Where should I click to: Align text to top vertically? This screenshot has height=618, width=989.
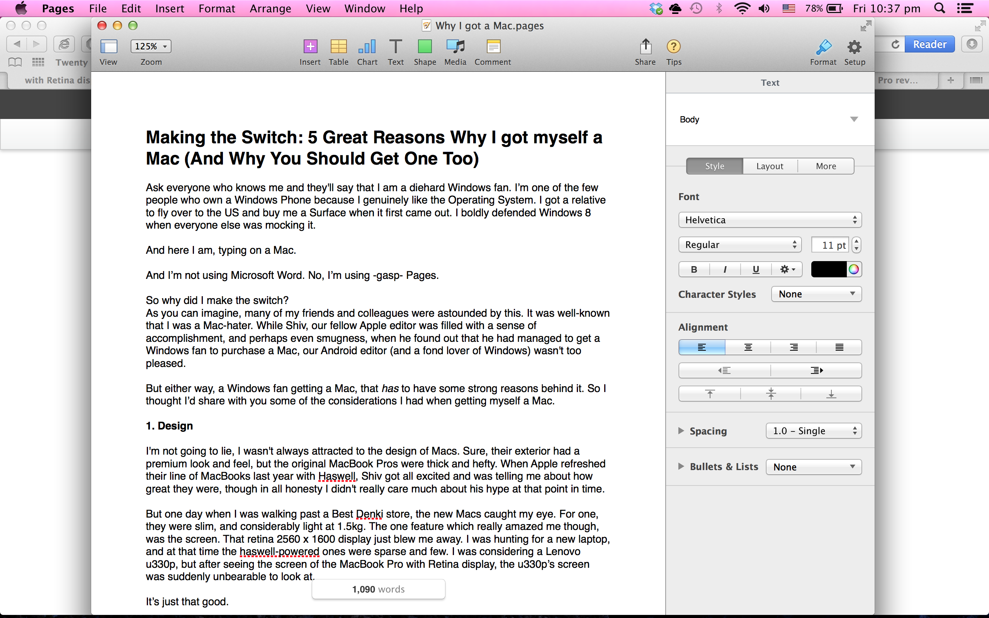point(710,394)
